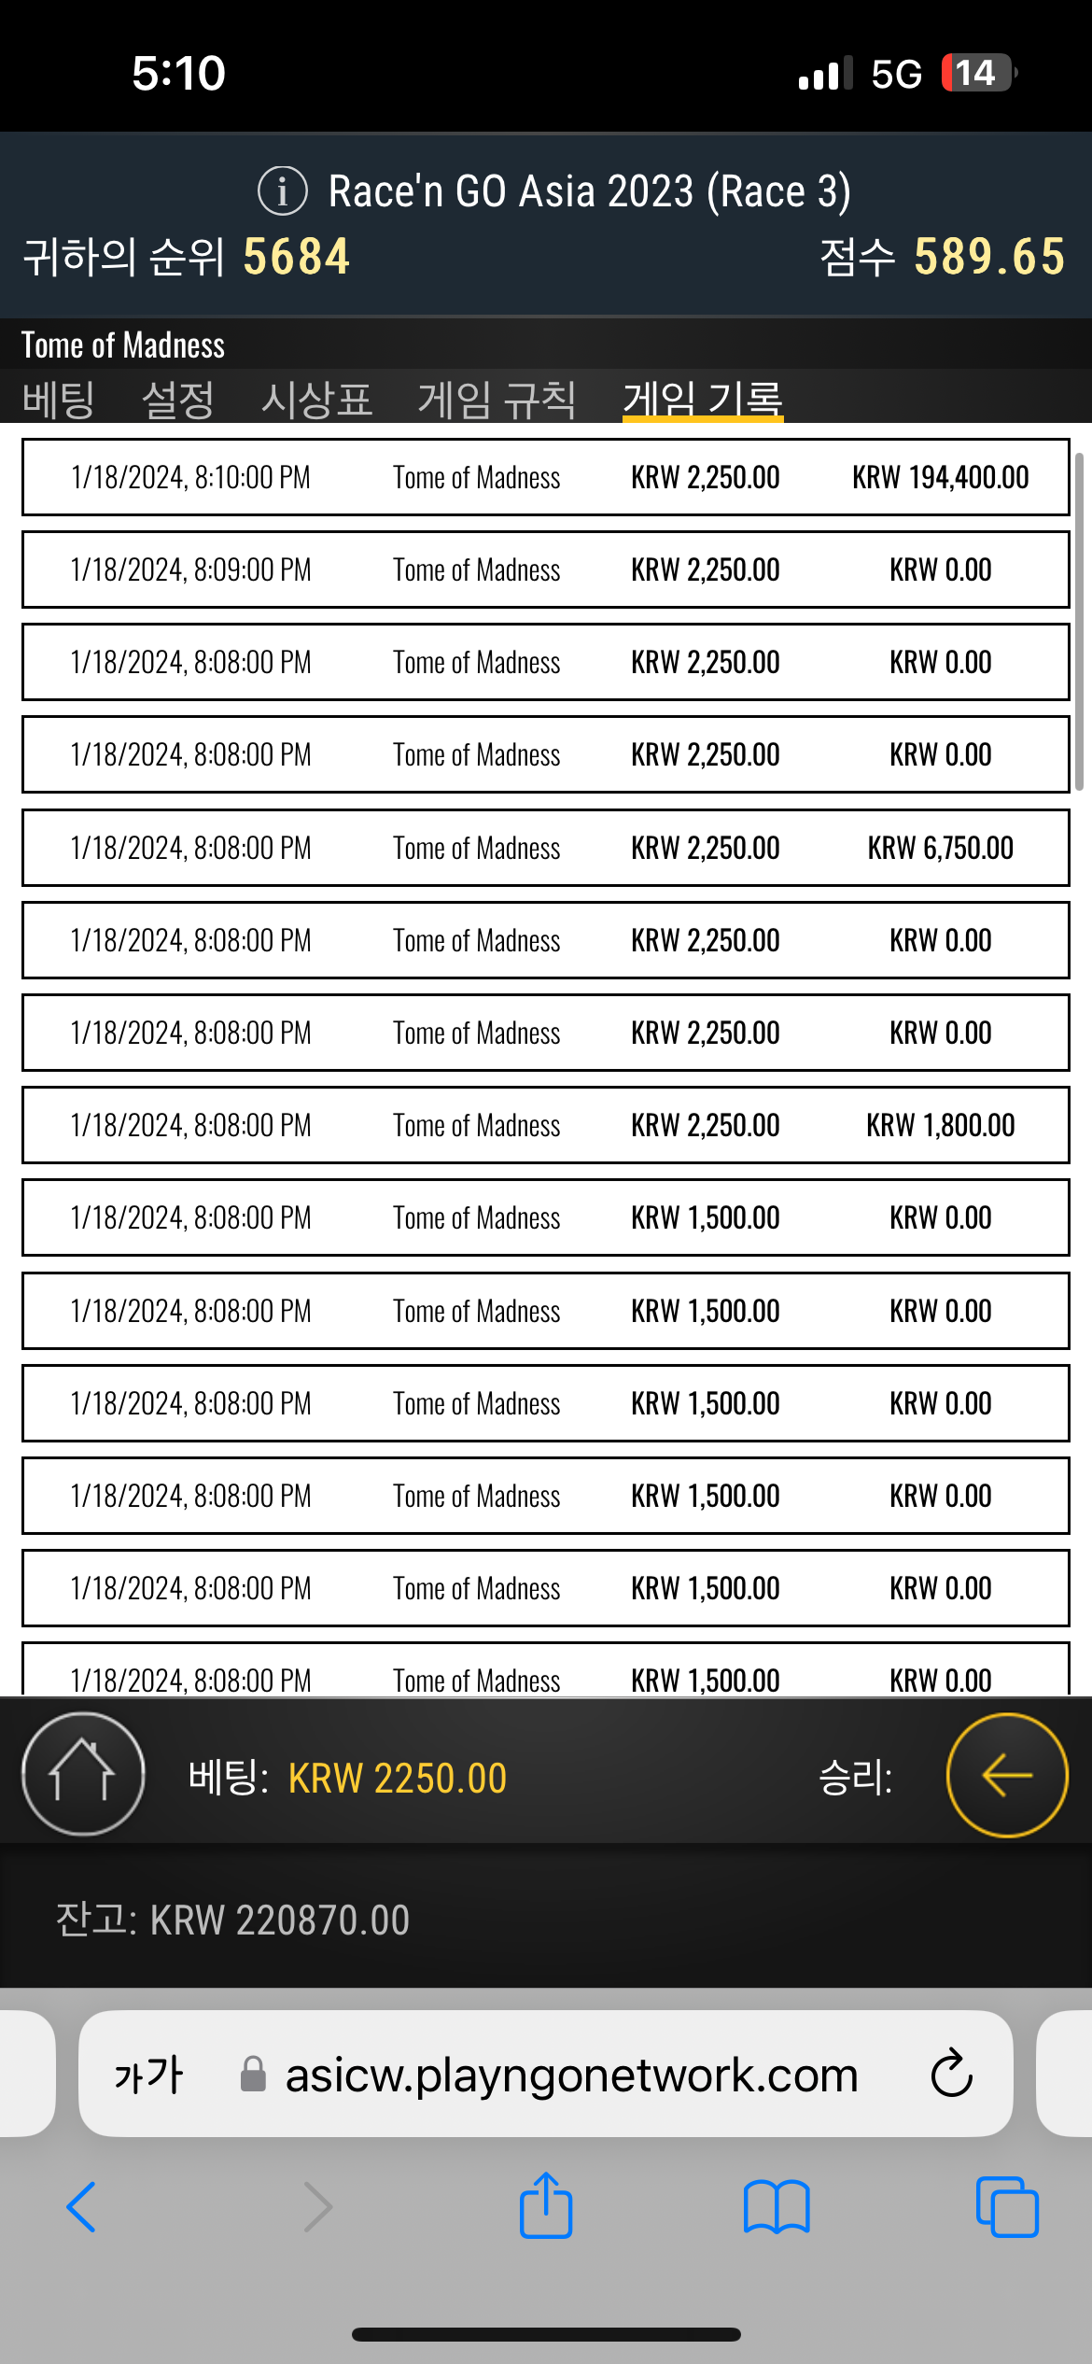Open the 8:09:00 PM game record row

(546, 570)
